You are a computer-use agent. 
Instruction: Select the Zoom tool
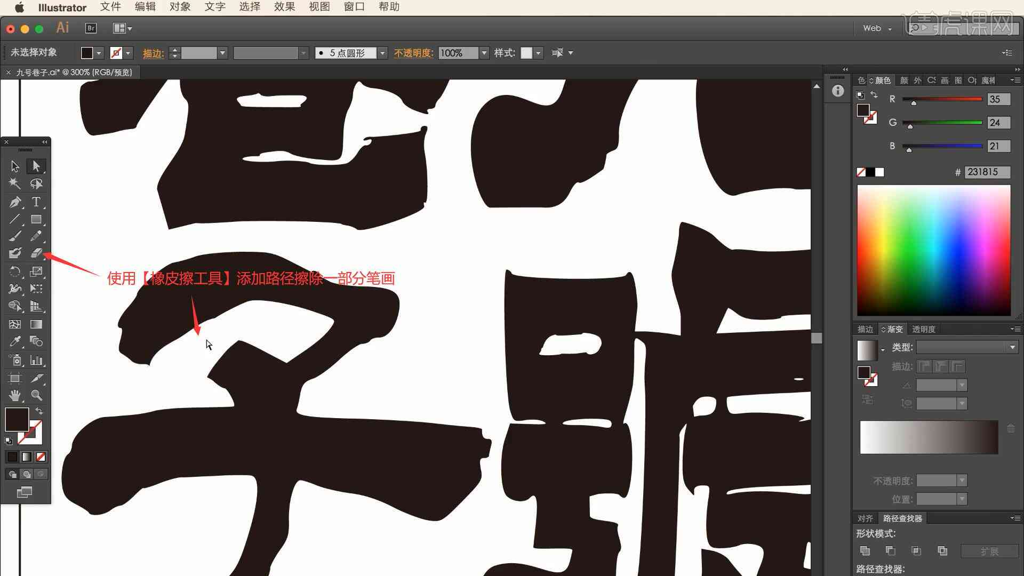point(37,395)
